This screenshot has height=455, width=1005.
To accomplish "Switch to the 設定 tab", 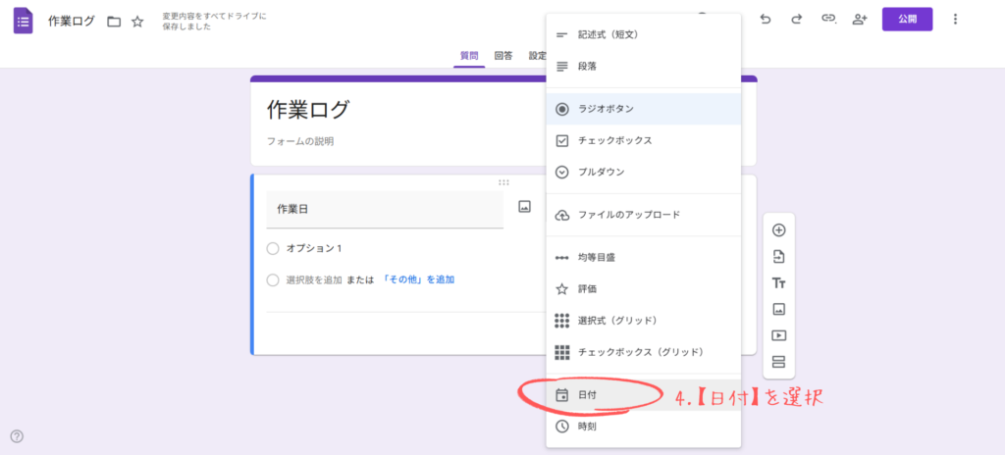I will [537, 56].
